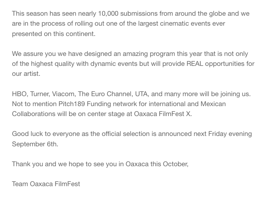267x198 pixels.
Task: Click the date "September 6th"
Action: (34, 144)
